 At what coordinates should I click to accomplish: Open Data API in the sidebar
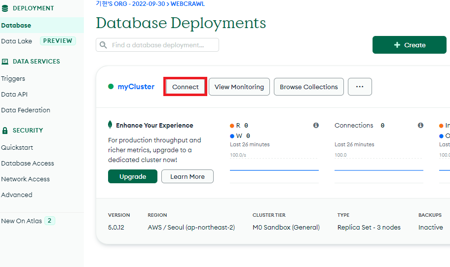tap(14, 94)
